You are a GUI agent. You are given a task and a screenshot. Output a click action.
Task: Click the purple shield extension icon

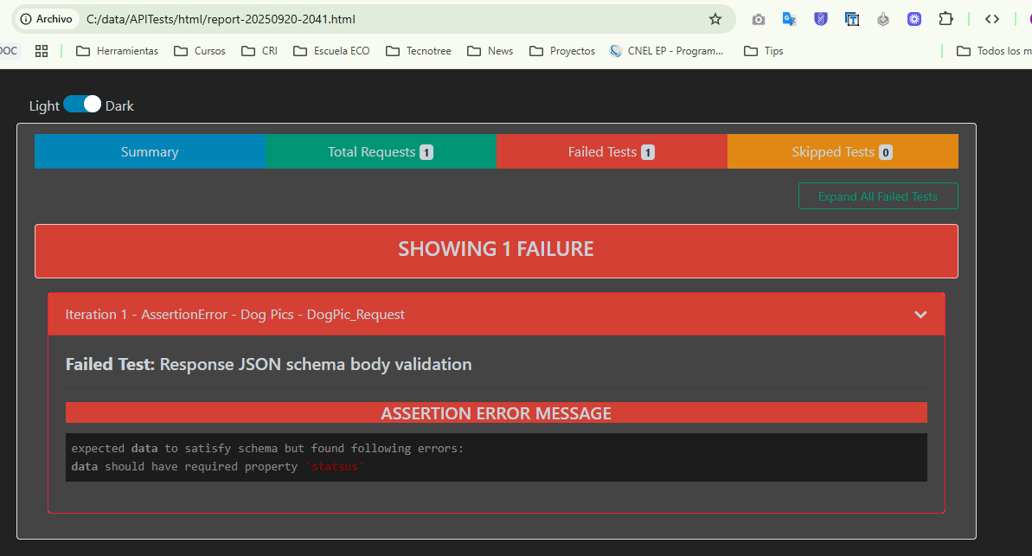pyautogui.click(x=821, y=19)
